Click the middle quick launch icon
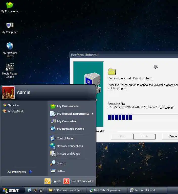Screen dimensions: 178x194 (x=35, y=190)
